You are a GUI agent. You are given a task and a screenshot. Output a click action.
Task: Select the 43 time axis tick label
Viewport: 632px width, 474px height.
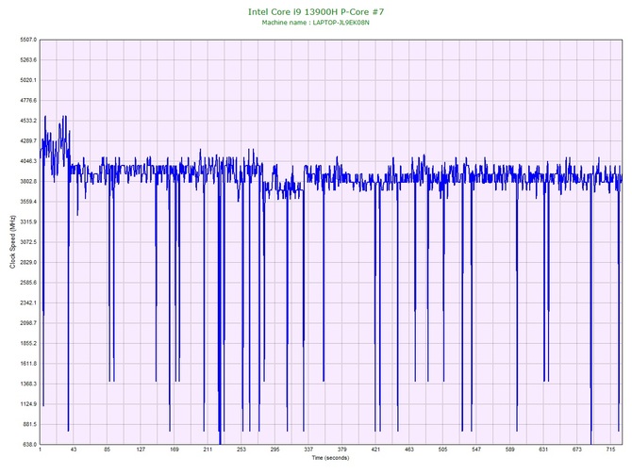click(74, 449)
